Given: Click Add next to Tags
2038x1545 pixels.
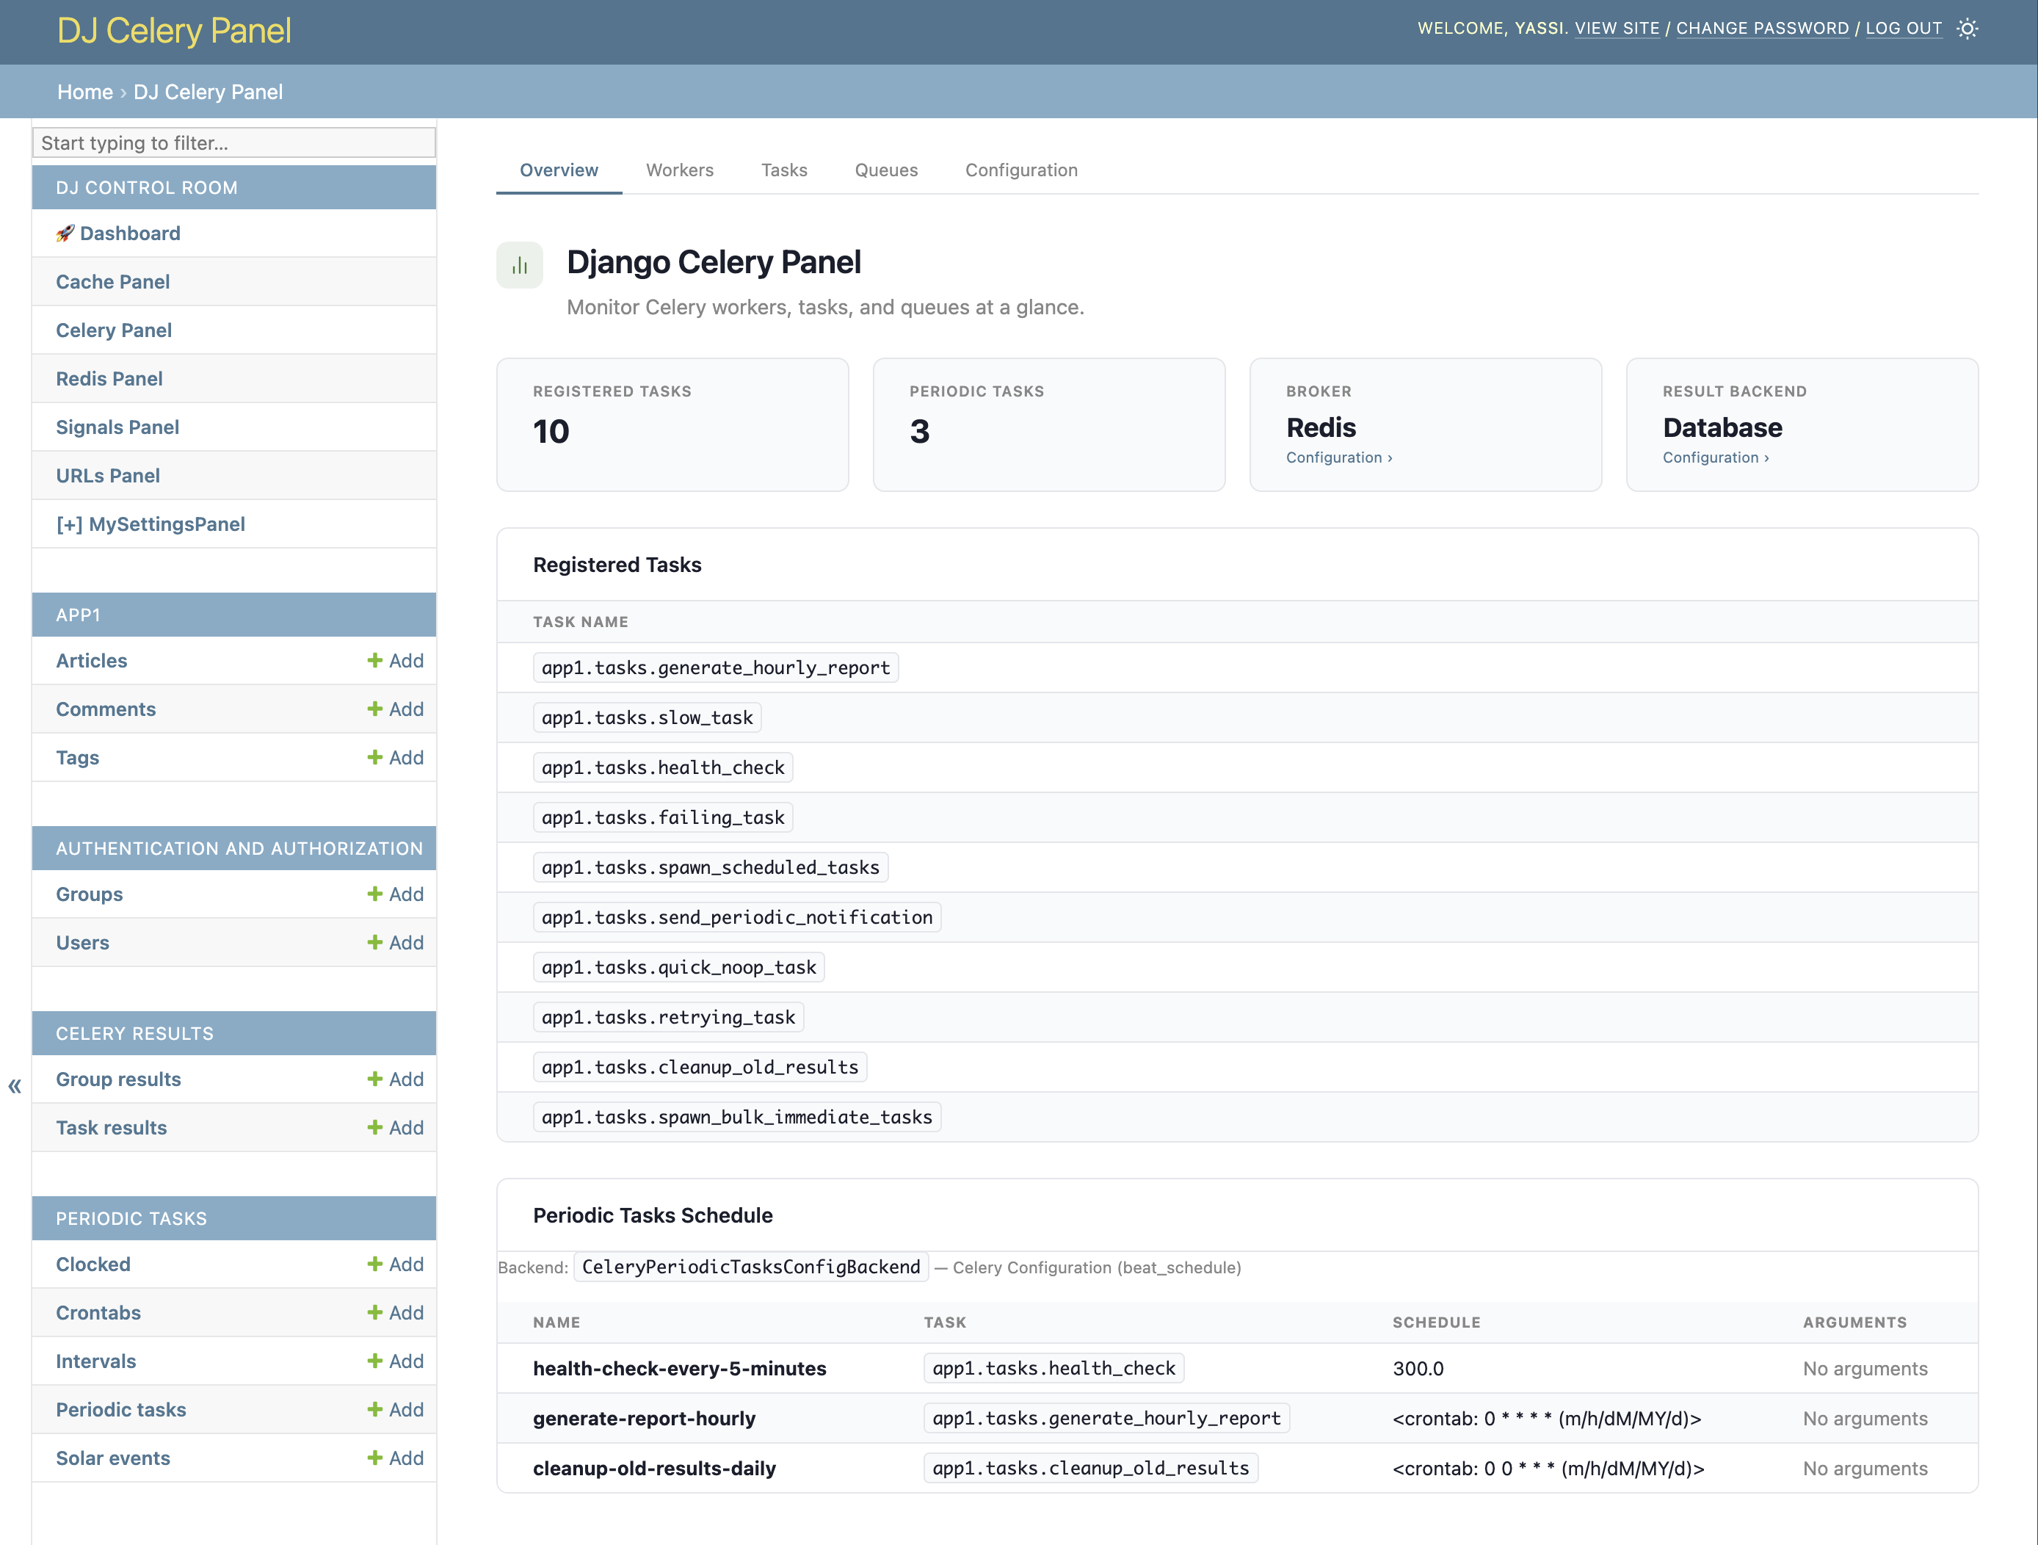Looking at the screenshot, I should tap(395, 757).
